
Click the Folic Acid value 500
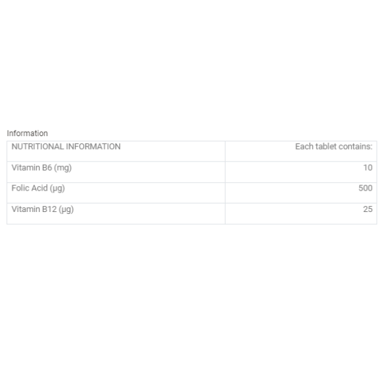(365, 188)
